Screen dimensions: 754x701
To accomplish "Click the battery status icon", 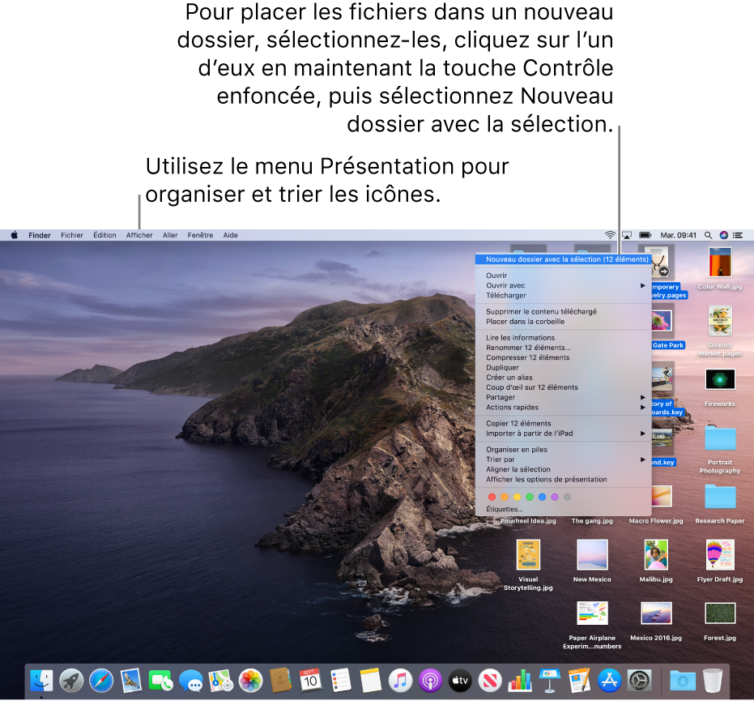I will tap(645, 235).
